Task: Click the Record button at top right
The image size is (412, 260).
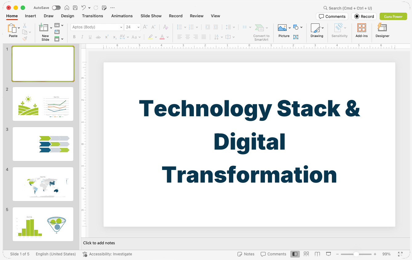Action: [x=364, y=16]
